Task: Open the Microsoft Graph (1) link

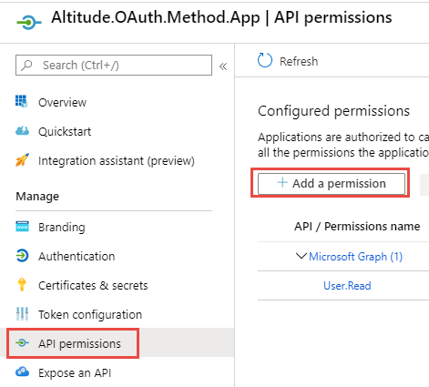Action: [355, 257]
